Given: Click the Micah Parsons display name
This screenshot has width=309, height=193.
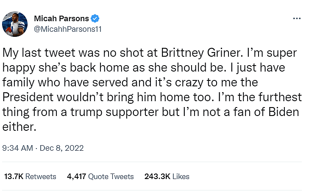Looking at the screenshot, I should point(61,19).
